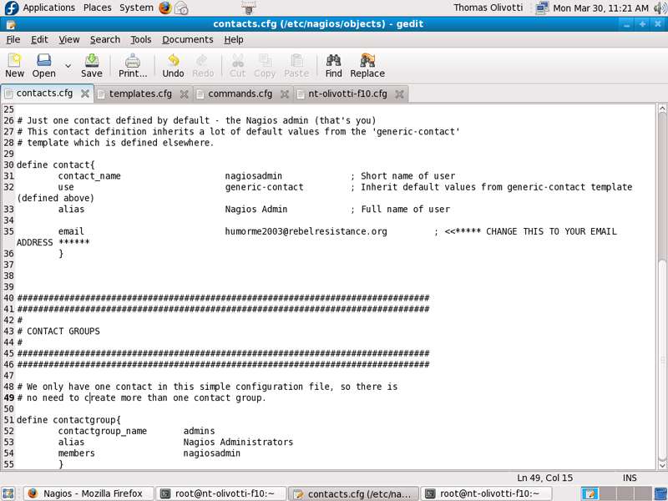The width and height of the screenshot is (668, 501).
Task: Launch Firefox from the top panel icon
Action: 165,8
